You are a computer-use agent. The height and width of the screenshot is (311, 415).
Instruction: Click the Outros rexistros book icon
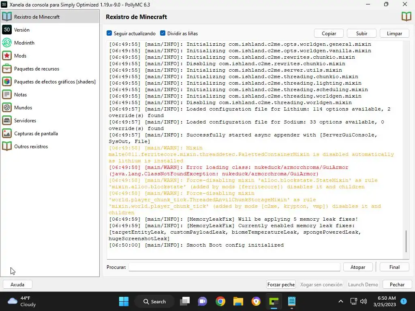click(7, 146)
